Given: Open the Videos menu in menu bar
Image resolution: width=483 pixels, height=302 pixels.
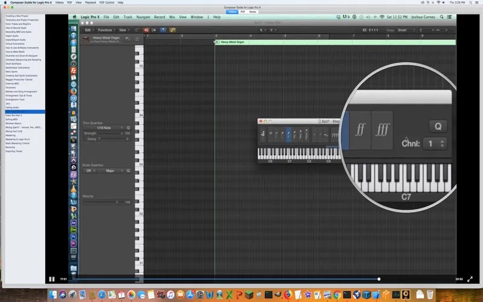Looking at the screenshot, I should [x=59, y=2].
